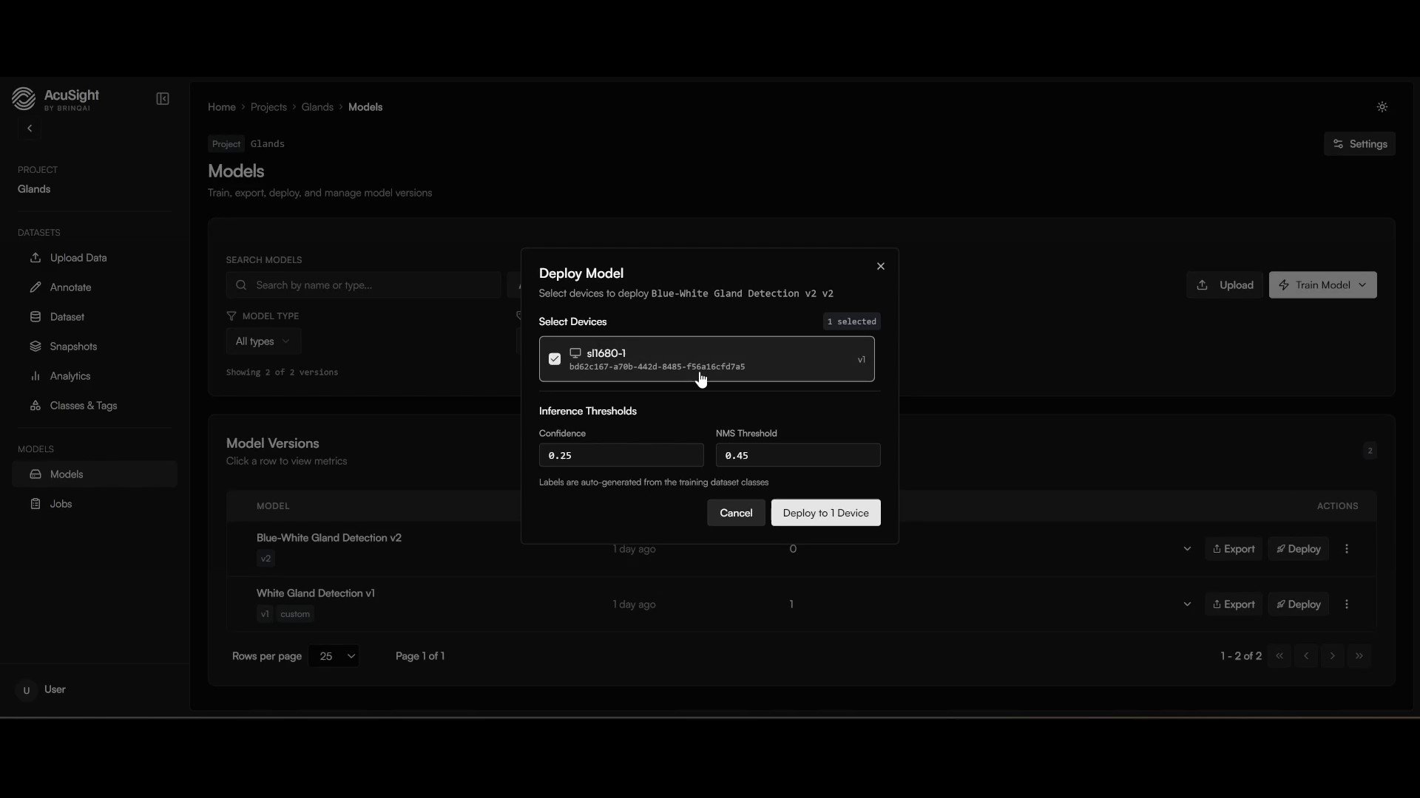
Task: Open Snapshots in sidebar
Action: point(95,347)
